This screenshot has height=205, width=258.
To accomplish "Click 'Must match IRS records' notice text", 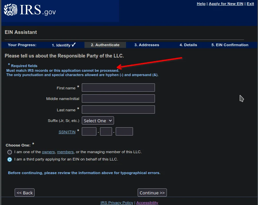I will (x=63, y=70).
